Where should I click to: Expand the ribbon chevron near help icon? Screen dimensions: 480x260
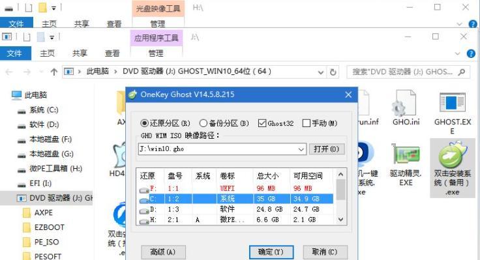pyautogui.click(x=458, y=54)
